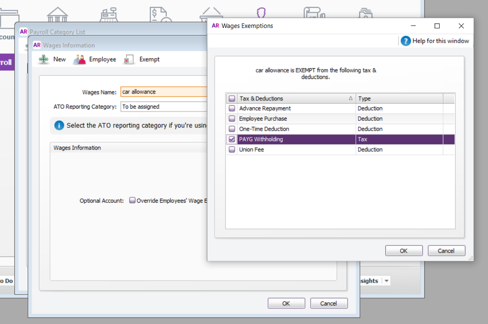488x324 pixels.
Task: Click OK in the Wages Exemptions dialog
Action: [x=403, y=251]
